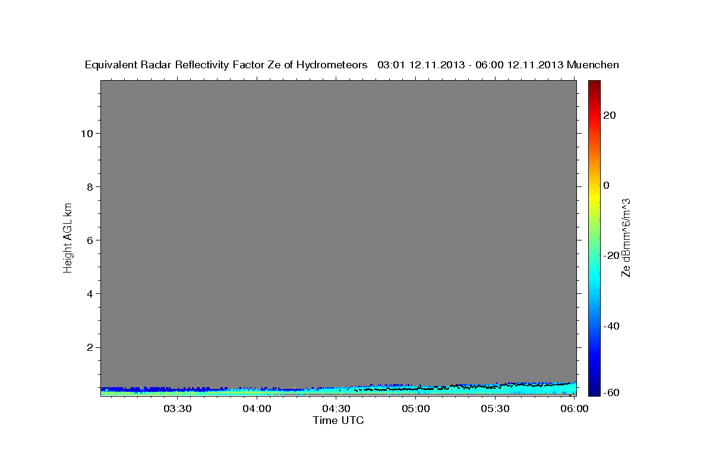Click the colorbar label 20
Viewport: 713px width, 475px height.
click(x=610, y=115)
